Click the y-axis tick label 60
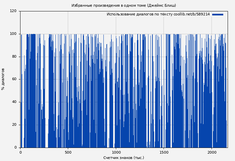This screenshot has height=161, width=235. (x=14, y=79)
